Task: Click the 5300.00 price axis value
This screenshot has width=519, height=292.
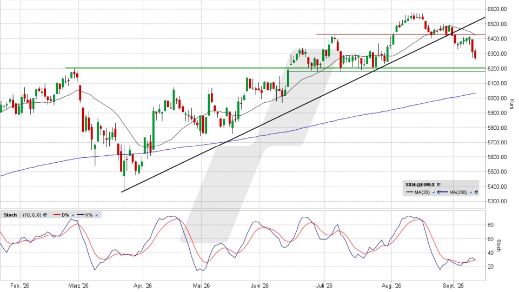Action: (497, 201)
